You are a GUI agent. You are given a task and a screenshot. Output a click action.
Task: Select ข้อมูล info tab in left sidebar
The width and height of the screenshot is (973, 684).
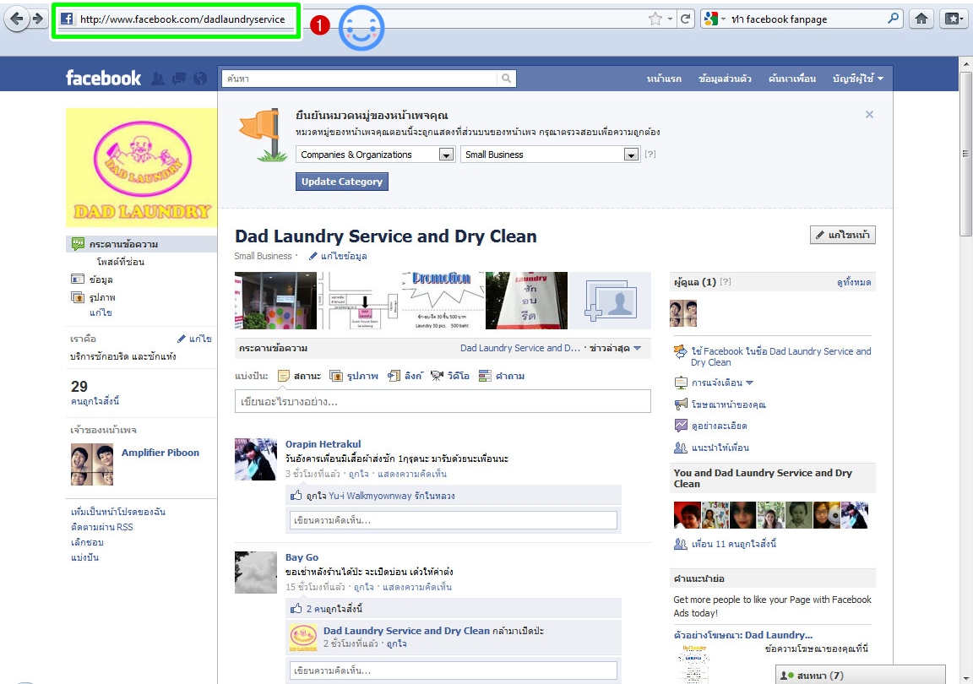[x=101, y=280]
